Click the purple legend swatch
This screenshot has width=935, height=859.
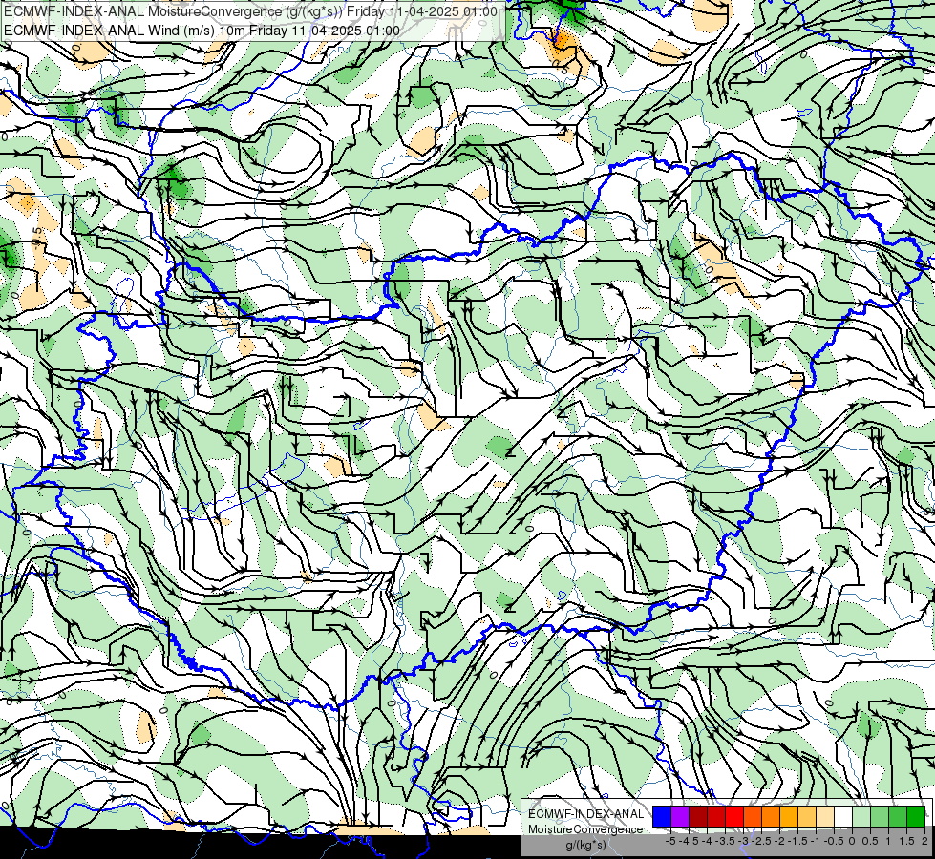tap(680, 816)
